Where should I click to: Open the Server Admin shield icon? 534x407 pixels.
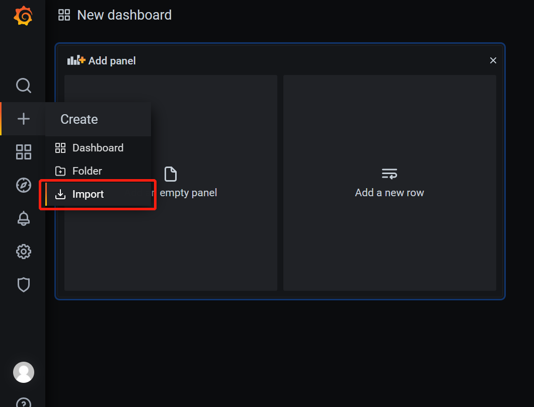click(x=24, y=285)
